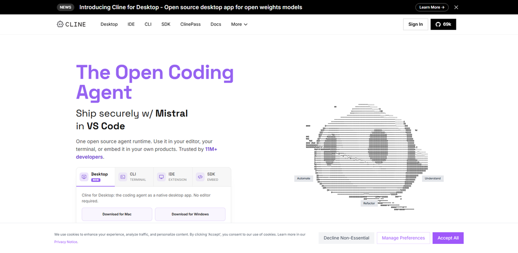Click Learn More in news banner
The width and height of the screenshot is (518, 253).
pyautogui.click(x=432, y=7)
